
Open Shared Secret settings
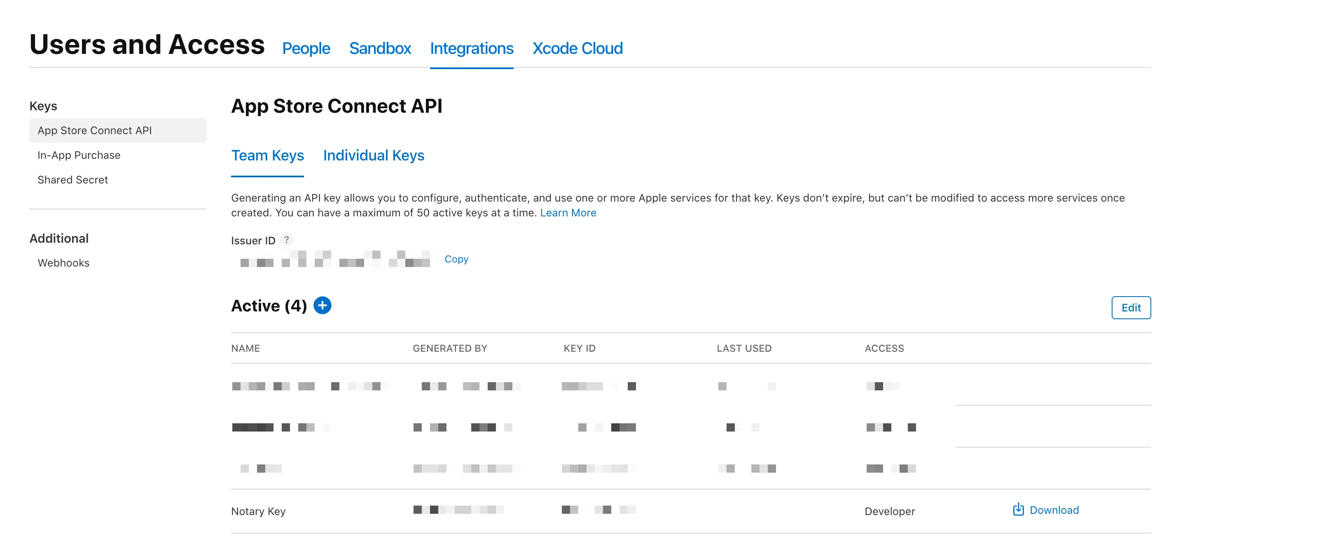pyautogui.click(x=72, y=179)
